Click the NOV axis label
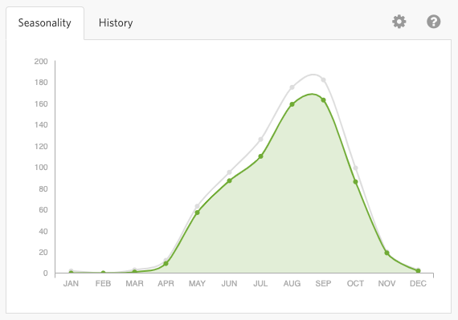The width and height of the screenshot is (458, 320). [x=386, y=283]
